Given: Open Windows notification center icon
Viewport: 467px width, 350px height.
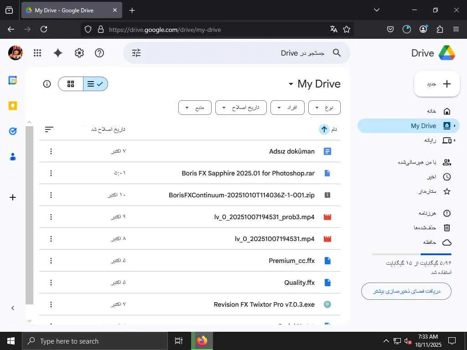Looking at the screenshot, I should [x=452, y=341].
